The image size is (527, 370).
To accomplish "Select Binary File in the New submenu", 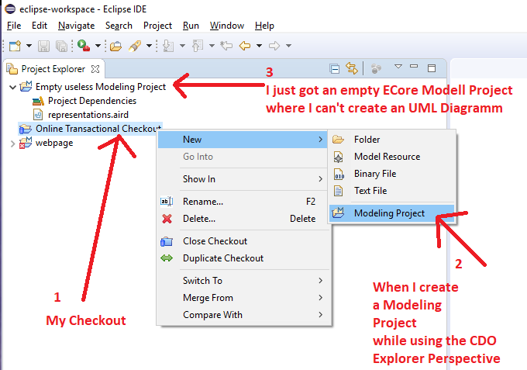I will [391, 174].
